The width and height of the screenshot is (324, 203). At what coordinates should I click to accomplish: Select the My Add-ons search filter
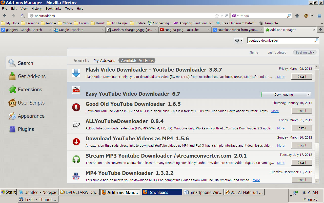[x=104, y=60]
